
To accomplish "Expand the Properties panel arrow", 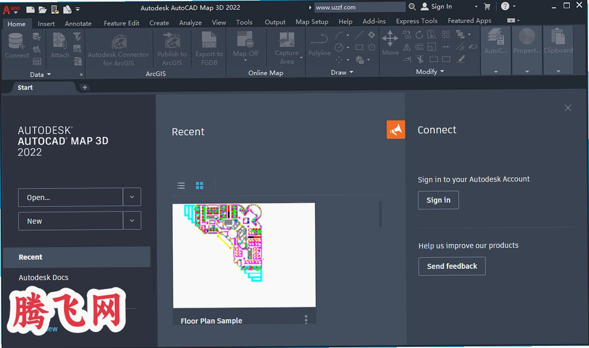I will (x=527, y=71).
